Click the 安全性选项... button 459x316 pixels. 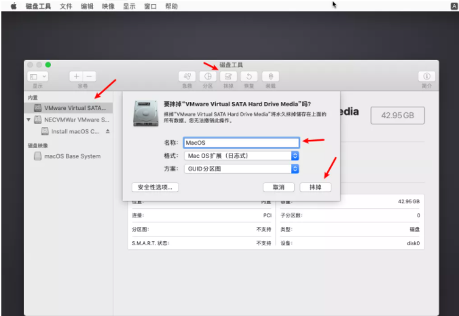pyautogui.click(x=155, y=187)
